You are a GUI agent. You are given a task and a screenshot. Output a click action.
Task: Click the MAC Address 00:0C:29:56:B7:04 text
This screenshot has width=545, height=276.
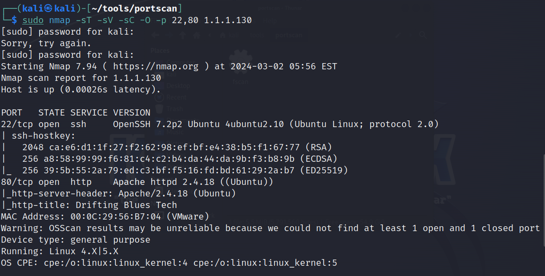point(105,216)
